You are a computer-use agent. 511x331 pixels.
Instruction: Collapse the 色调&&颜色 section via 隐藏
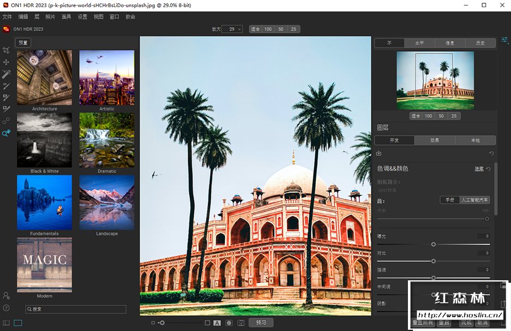478,169
